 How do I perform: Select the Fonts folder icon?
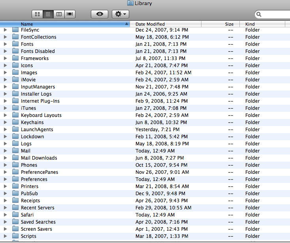(15, 44)
